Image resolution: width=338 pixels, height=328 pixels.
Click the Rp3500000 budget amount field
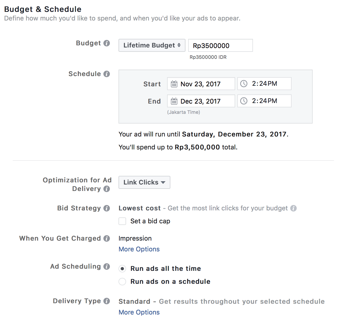point(221,45)
